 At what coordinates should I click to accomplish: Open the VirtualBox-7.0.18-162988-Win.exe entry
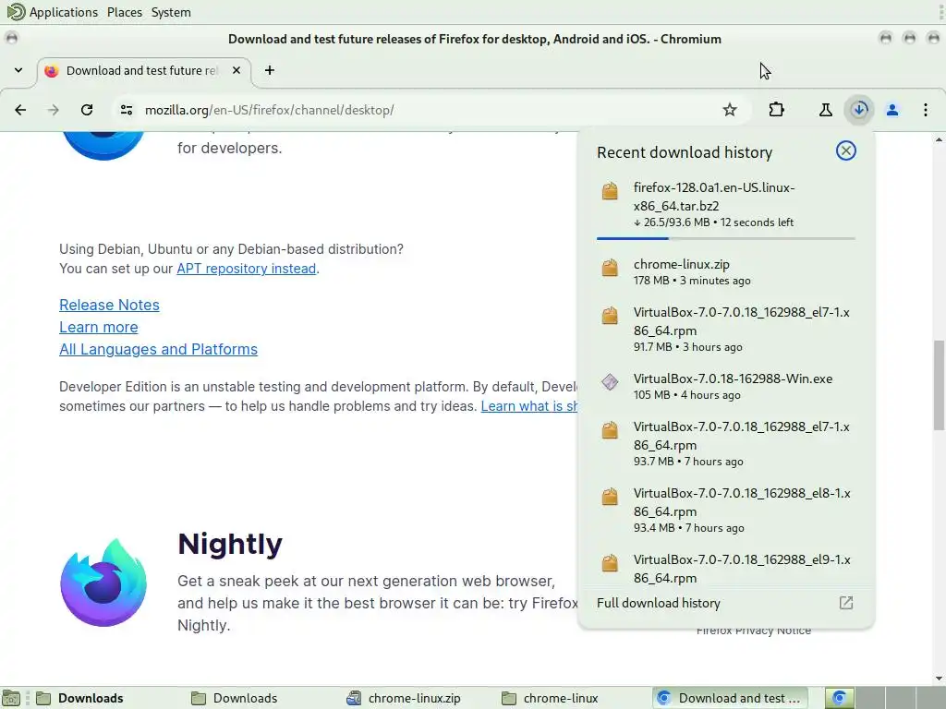(726, 387)
